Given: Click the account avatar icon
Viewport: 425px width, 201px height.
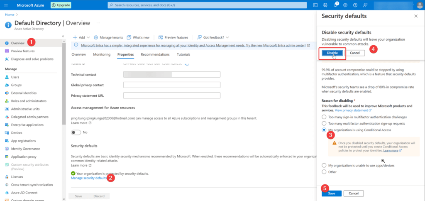Looking at the screenshot, I should pos(420,5).
